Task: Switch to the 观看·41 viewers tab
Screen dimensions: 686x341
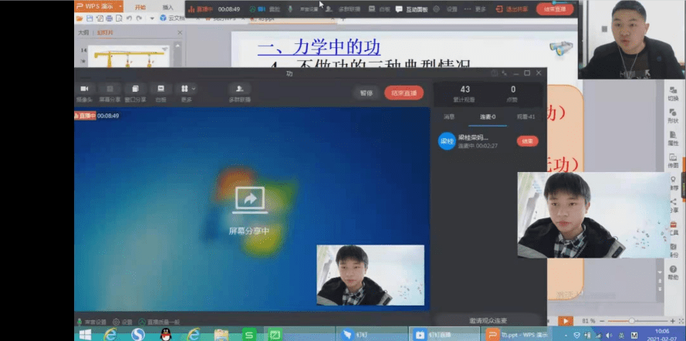Action: (x=525, y=116)
